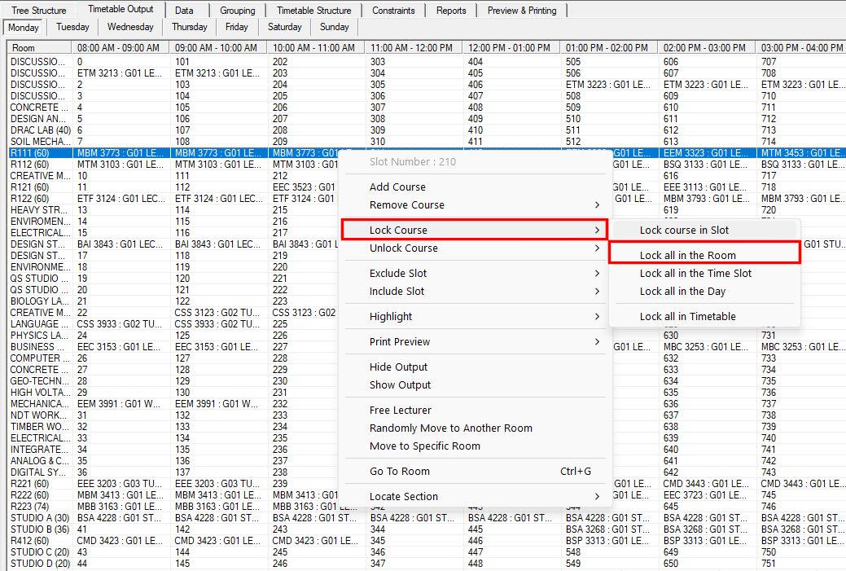Switch to Preview & Printing tab
The height and width of the screenshot is (571, 846).
click(x=522, y=11)
